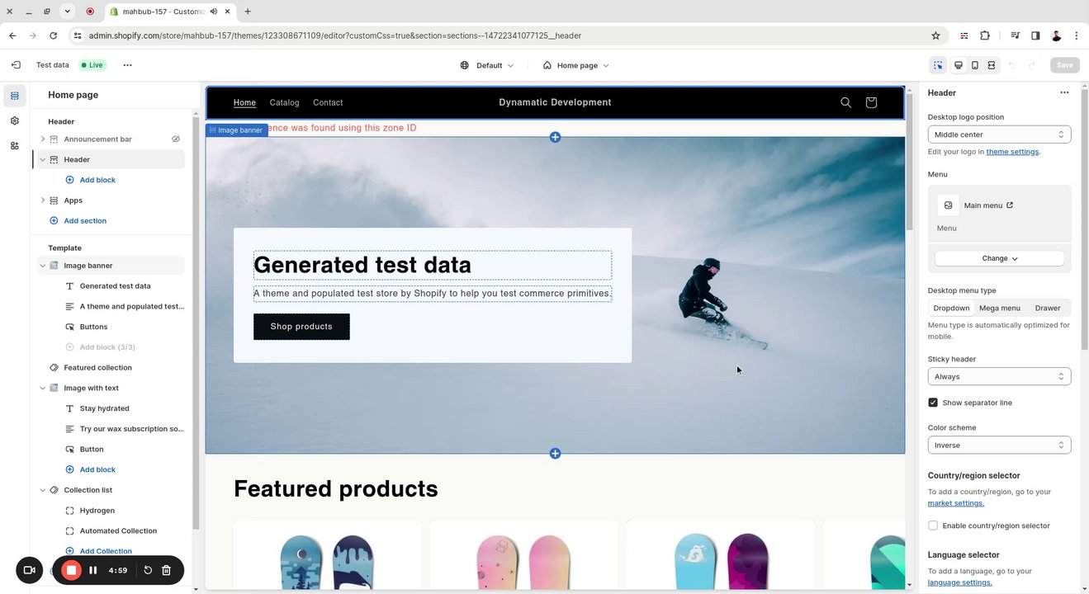Image resolution: width=1089 pixels, height=594 pixels.
Task: Collapse the Header section chevron
Action: pyautogui.click(x=43, y=160)
